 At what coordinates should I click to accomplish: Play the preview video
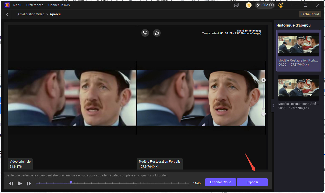[20, 183]
